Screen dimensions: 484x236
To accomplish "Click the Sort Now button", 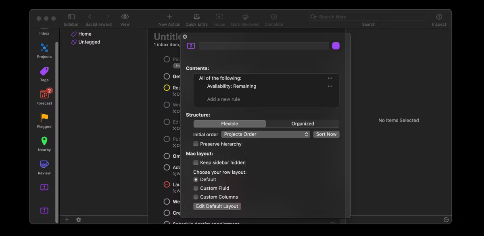I will coord(326,134).
